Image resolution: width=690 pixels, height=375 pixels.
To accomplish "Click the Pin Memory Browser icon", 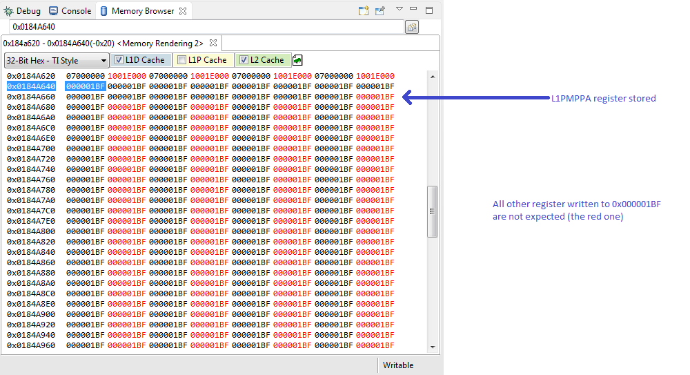I will [380, 11].
